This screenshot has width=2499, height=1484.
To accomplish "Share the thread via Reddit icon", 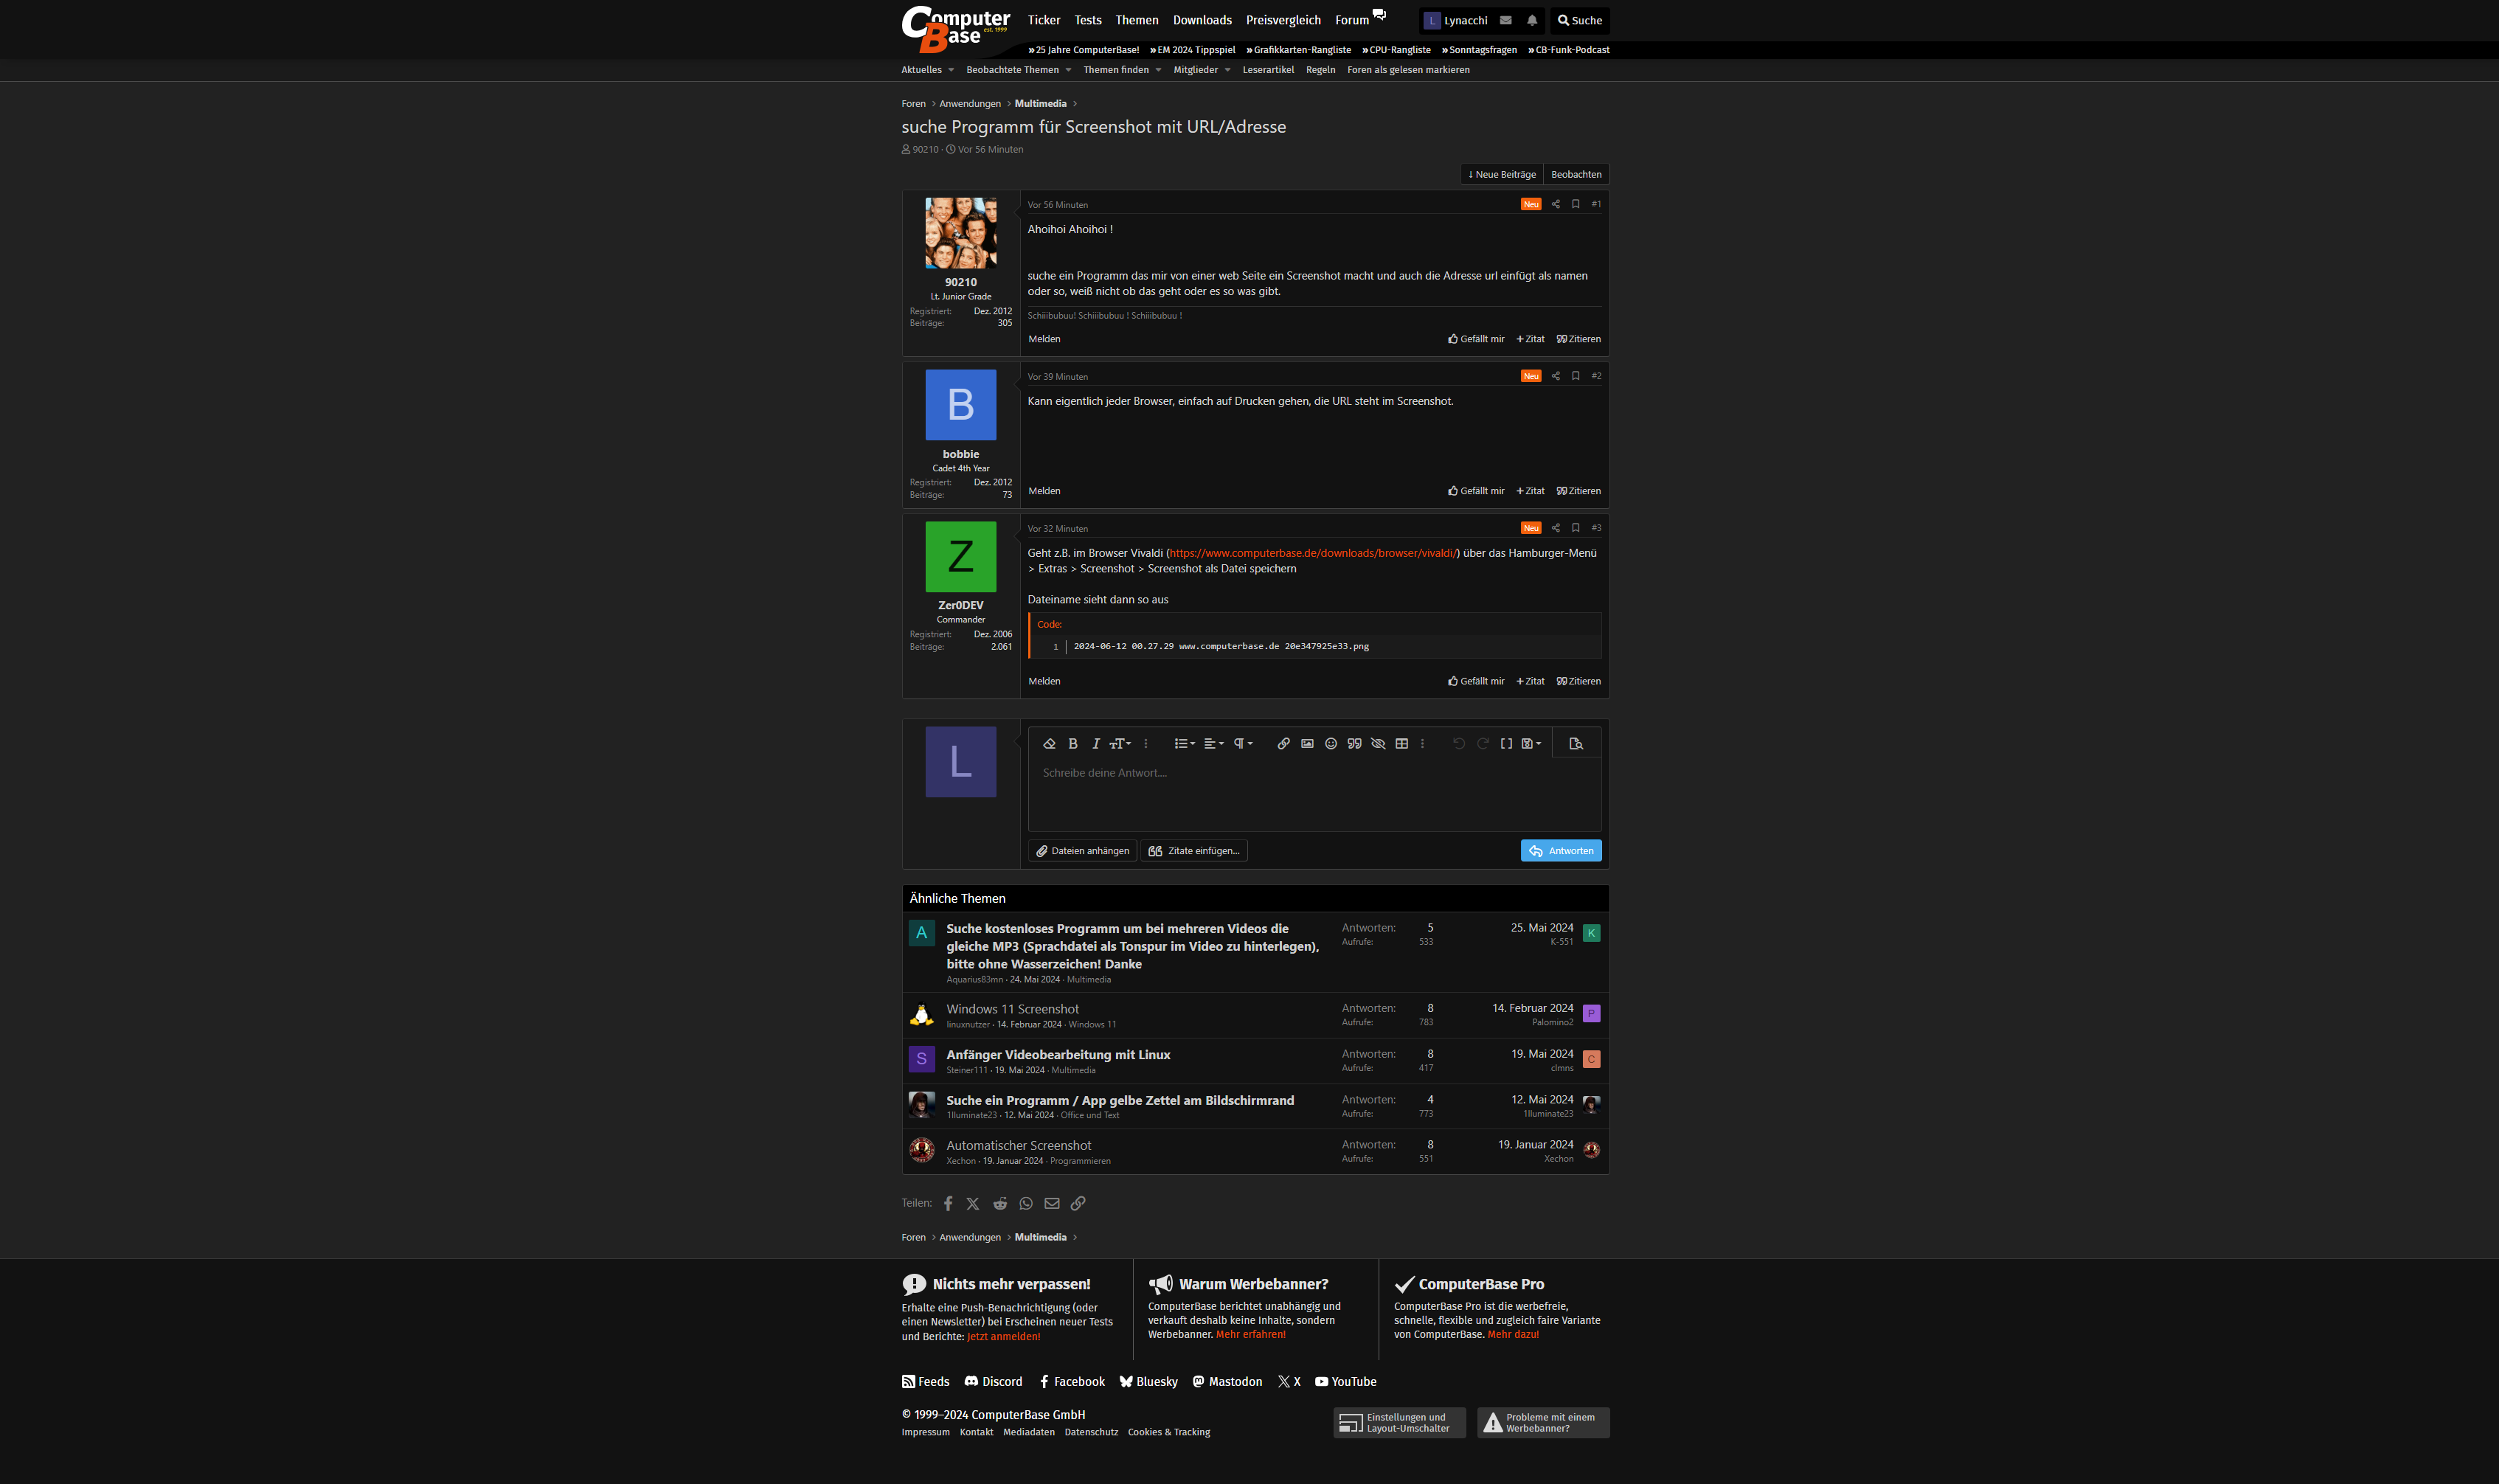I will [x=1000, y=1203].
